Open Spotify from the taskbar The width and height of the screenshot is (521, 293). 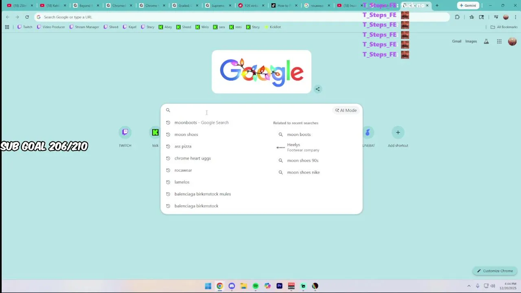pyautogui.click(x=256, y=286)
